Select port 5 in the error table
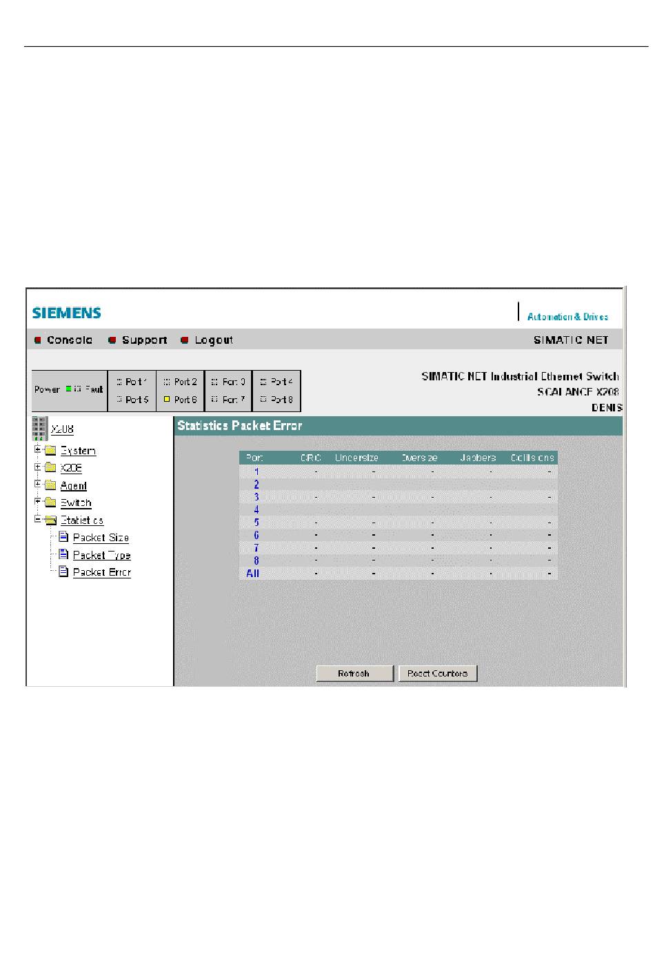The width and height of the screenshot is (655, 965). (256, 523)
